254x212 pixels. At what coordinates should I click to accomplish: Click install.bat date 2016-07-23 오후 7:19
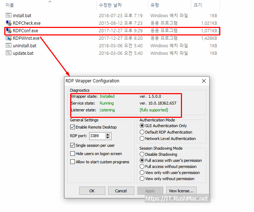(x=121, y=15)
